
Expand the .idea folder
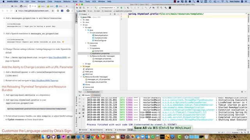tap(81, 20)
